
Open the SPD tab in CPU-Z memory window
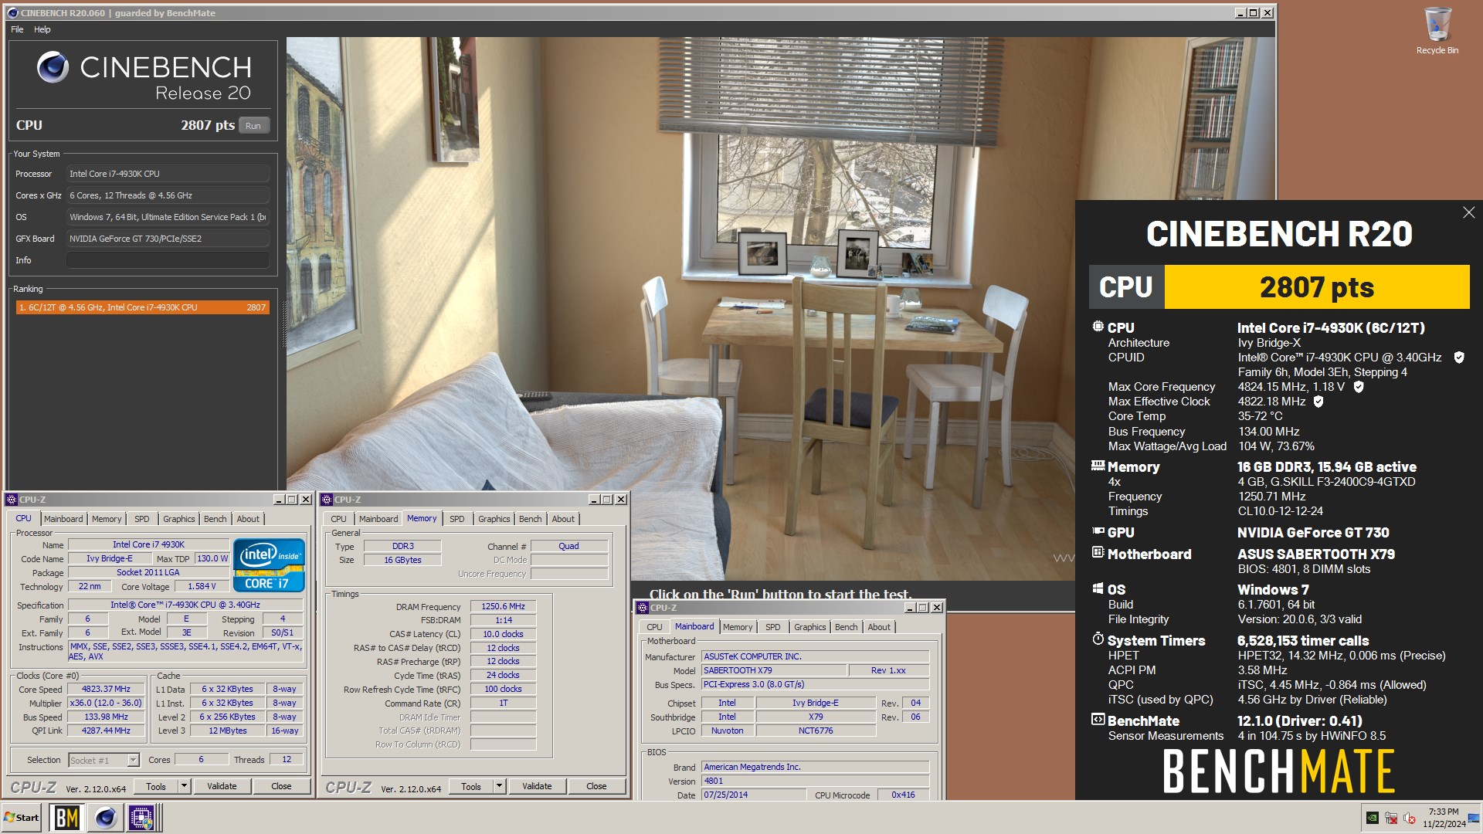457,519
